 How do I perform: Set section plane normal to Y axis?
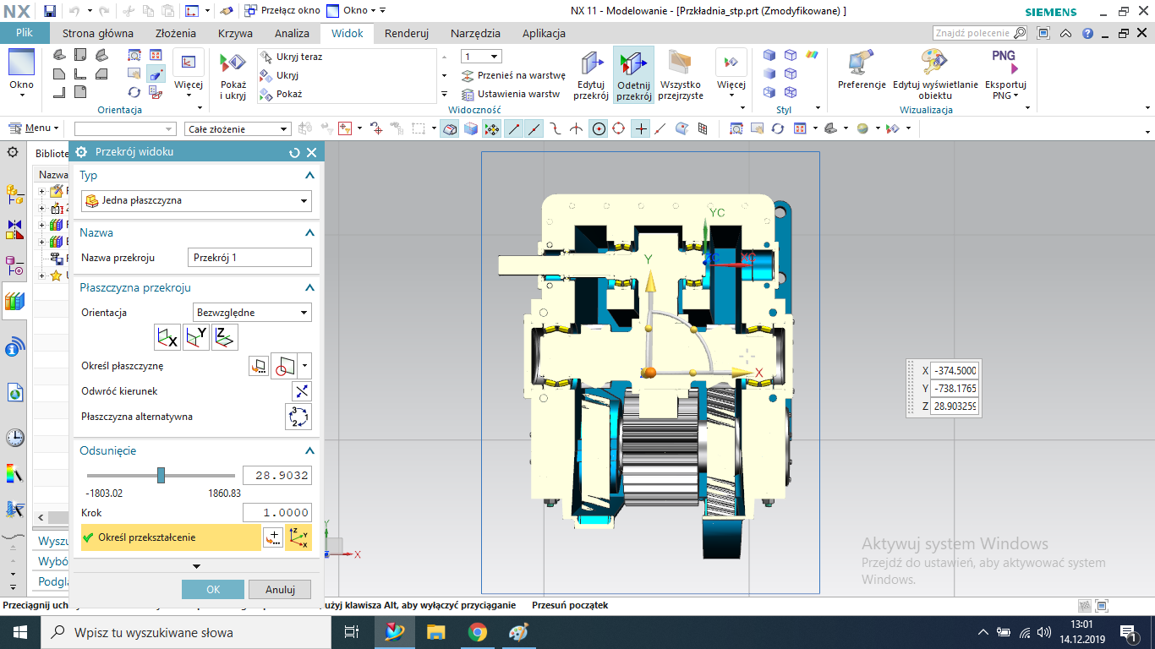196,337
